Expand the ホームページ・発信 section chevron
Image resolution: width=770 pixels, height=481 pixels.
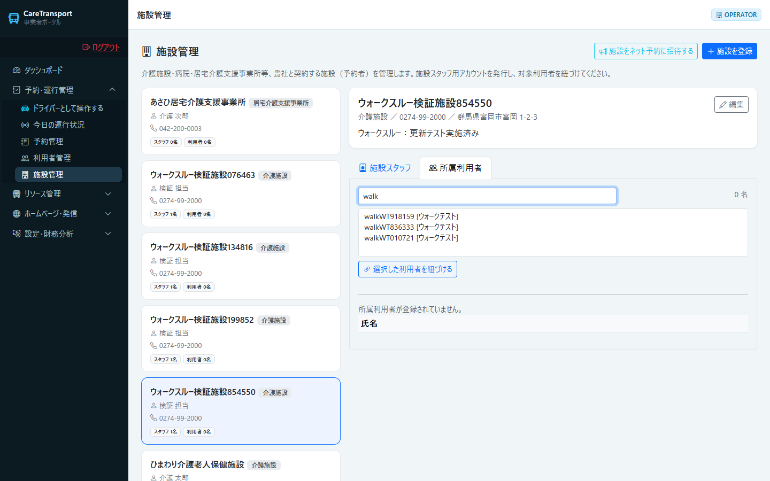coord(108,214)
